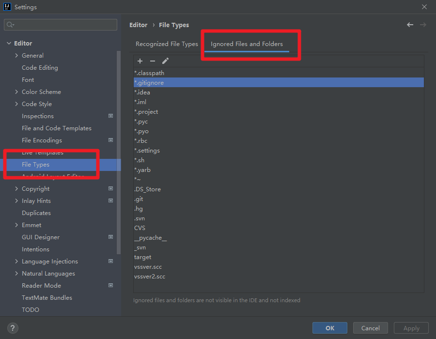Viewport: 436px width, 339px height.
Task: Select the *.sh pattern
Action: (279, 160)
